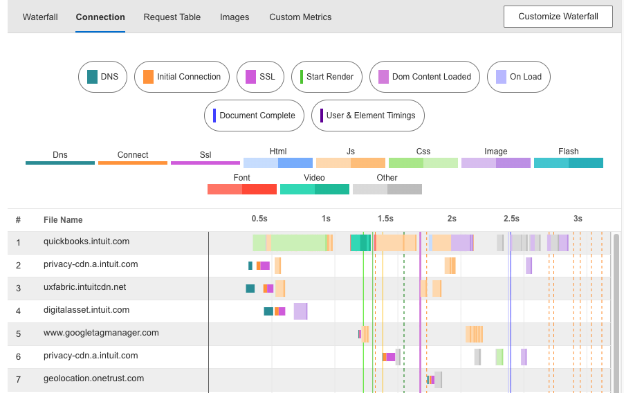Click the purple User & Element Timings icon
This screenshot has width=624, height=393.
(322, 116)
